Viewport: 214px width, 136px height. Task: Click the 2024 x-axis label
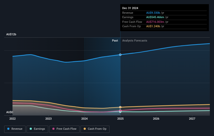pos(84,119)
